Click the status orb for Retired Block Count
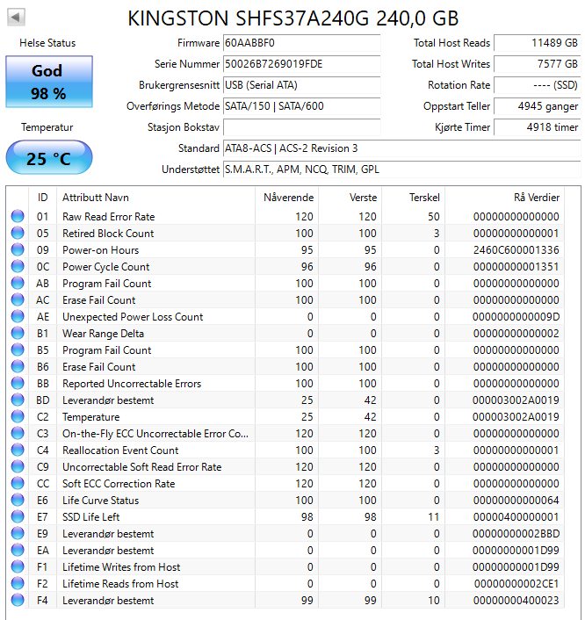585x620 pixels. pyautogui.click(x=18, y=233)
